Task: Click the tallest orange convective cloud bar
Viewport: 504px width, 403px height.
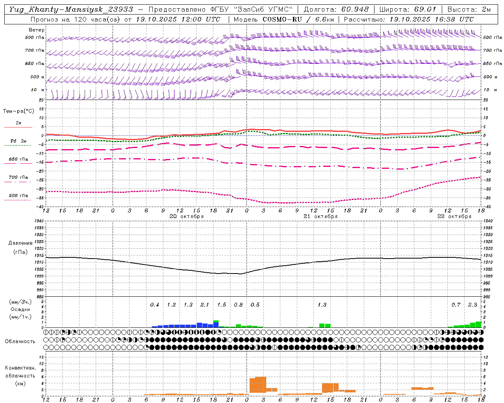Action: point(261,385)
